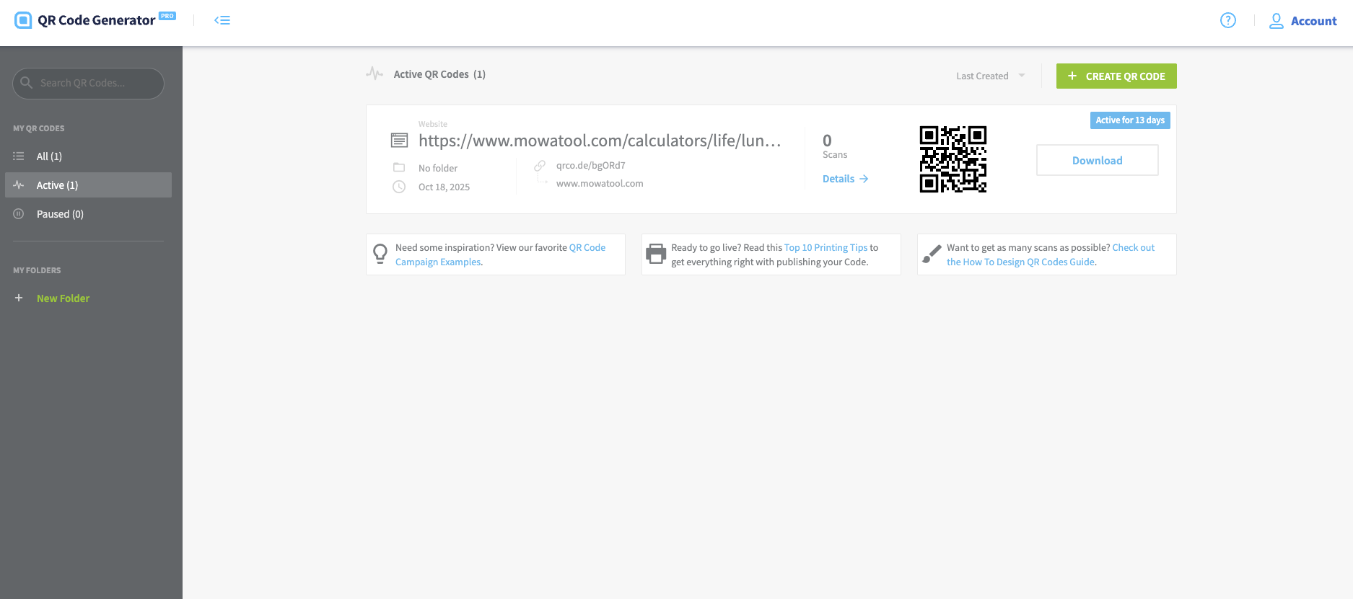Click the 0 Scans counter
The image size is (1353, 599).
click(x=835, y=146)
